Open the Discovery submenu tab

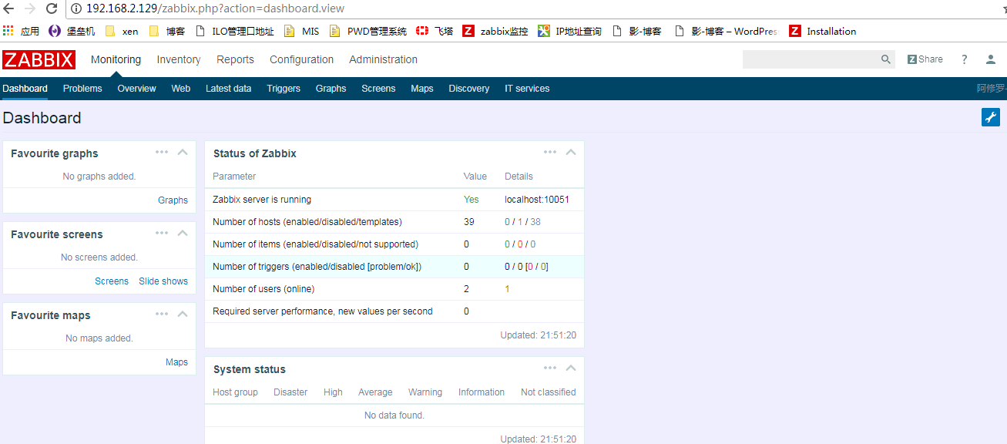468,89
